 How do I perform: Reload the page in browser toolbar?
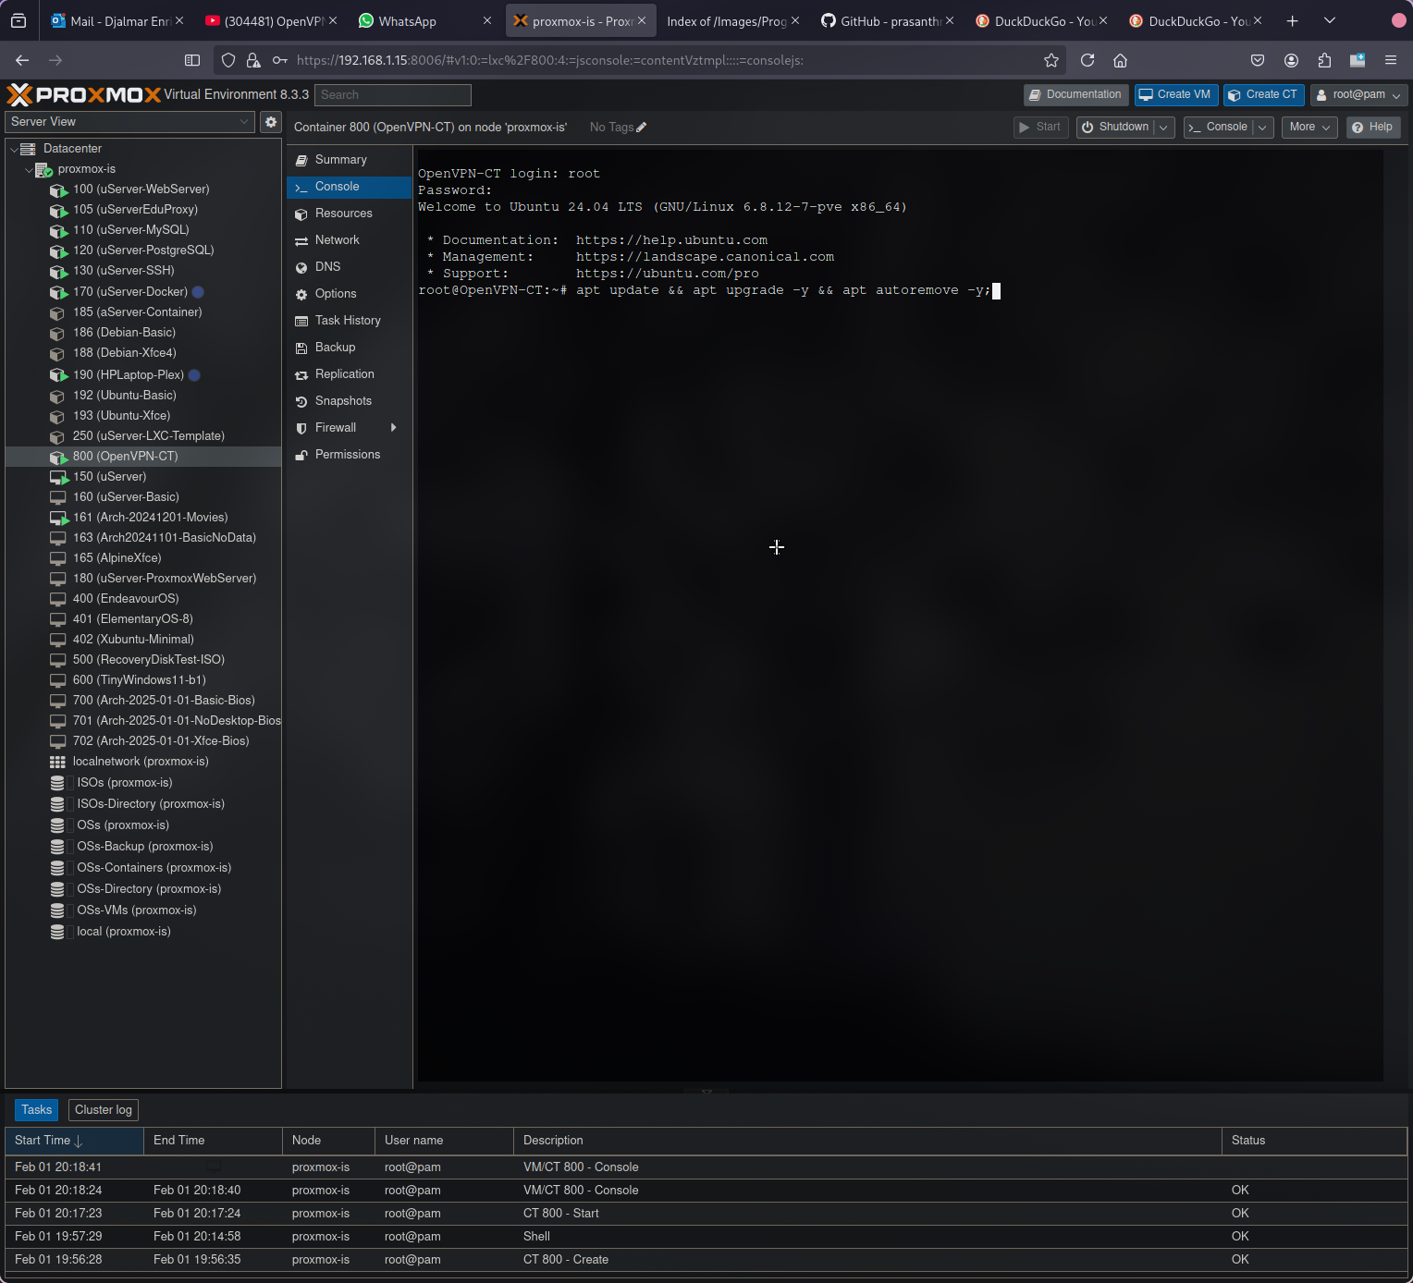(x=1087, y=60)
